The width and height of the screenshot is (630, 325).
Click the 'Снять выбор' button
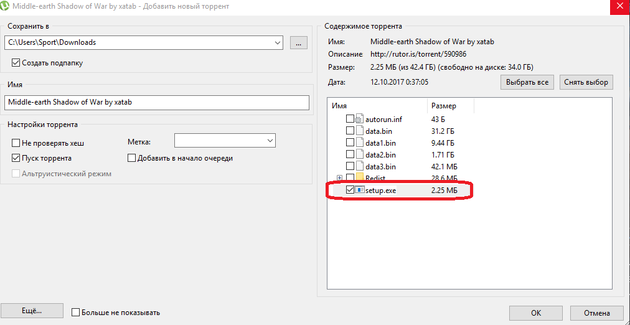tap(586, 82)
